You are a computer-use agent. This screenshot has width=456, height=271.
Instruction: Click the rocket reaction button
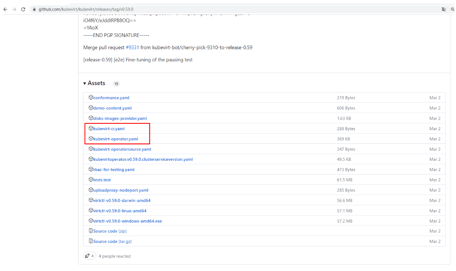click(89, 256)
